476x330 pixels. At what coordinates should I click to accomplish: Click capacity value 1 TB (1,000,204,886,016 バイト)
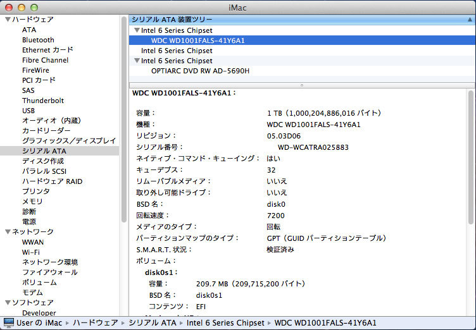coord(324,113)
